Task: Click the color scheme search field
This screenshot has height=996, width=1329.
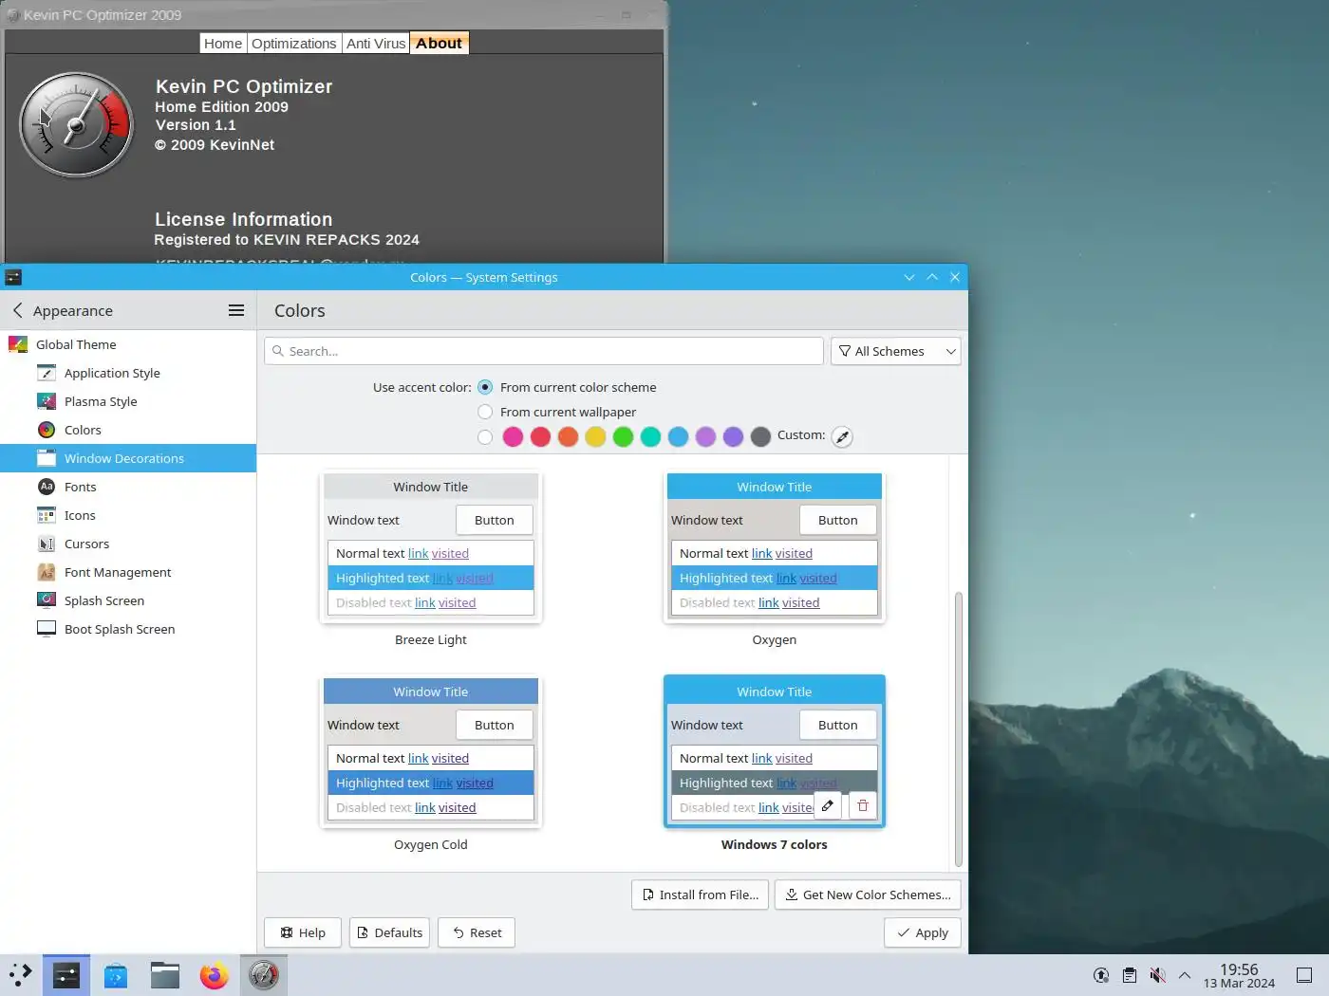Action: point(544,351)
